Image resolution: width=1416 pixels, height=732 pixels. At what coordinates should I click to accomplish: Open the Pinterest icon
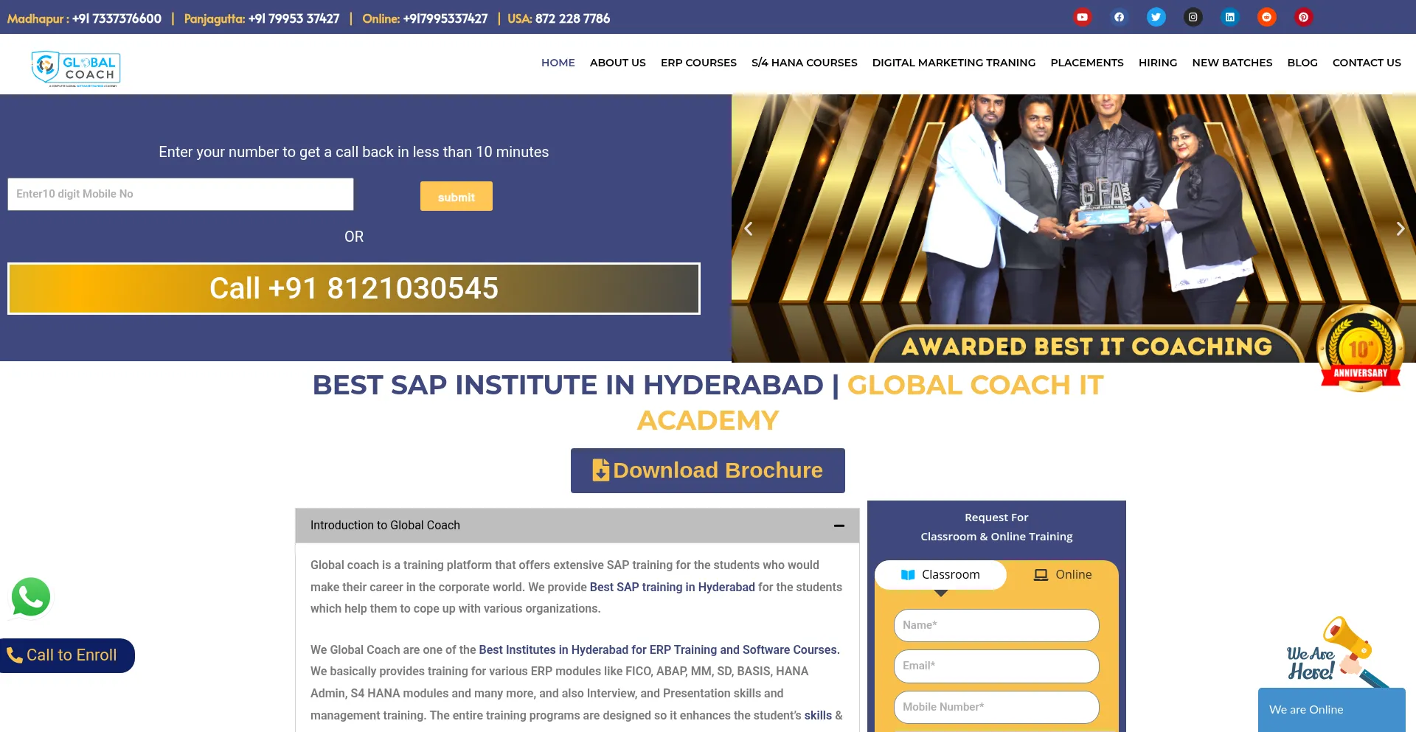point(1303,17)
